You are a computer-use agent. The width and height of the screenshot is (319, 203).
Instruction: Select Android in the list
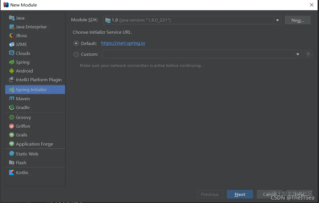click(35, 71)
